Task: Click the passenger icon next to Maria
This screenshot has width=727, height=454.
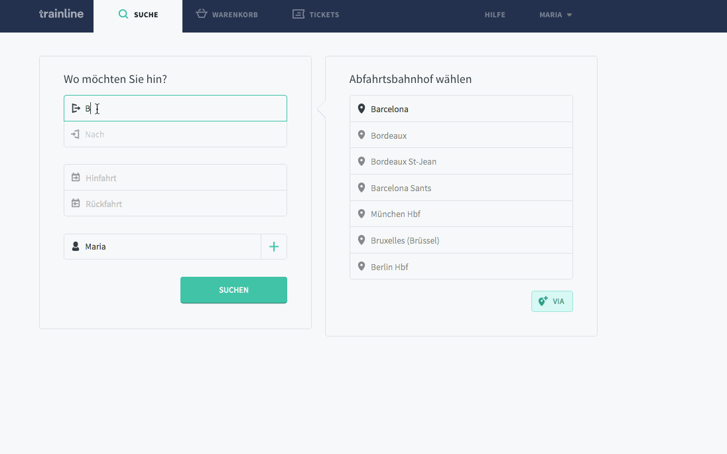Action: point(76,246)
